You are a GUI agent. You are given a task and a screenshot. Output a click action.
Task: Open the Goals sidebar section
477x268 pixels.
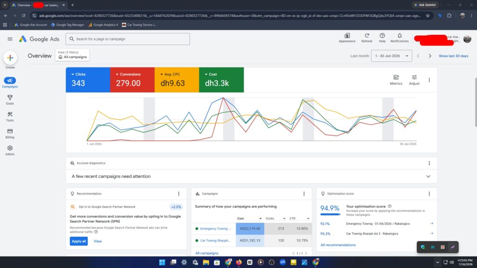click(x=10, y=100)
